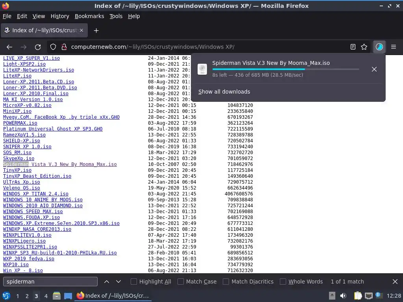Switch to virtual desktop 4
The width and height of the screenshot is (403, 302).
(x=46, y=296)
